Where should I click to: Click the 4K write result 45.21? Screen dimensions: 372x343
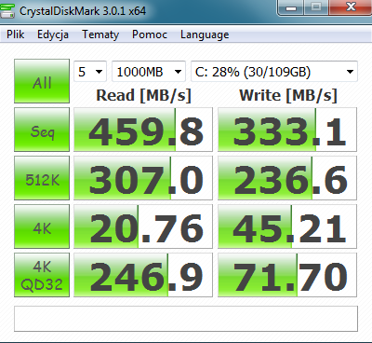[x=287, y=226]
